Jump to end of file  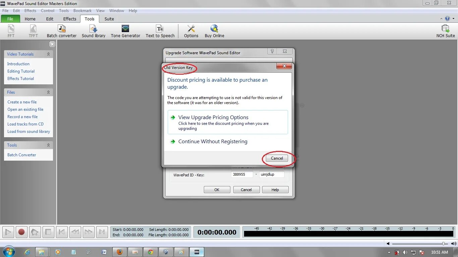click(x=102, y=232)
